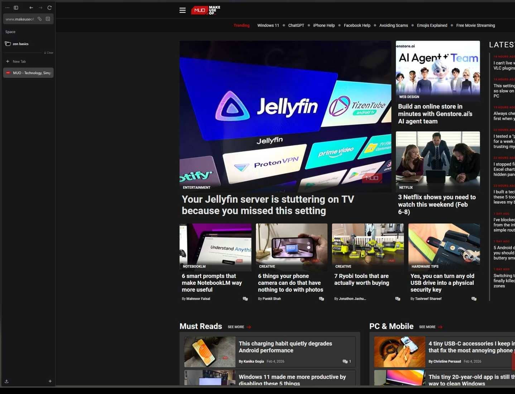Reload the current page
Image resolution: width=515 pixels, height=394 pixels.
point(49,8)
